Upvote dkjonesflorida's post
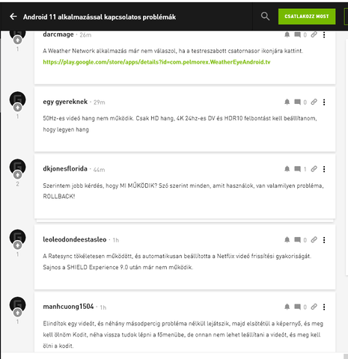 [17, 175]
